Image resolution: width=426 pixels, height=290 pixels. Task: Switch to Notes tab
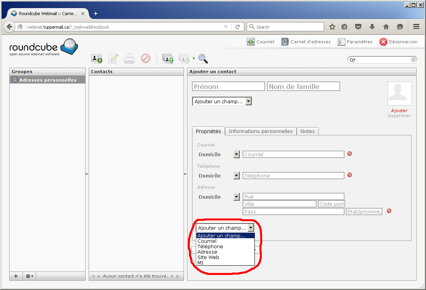click(307, 131)
